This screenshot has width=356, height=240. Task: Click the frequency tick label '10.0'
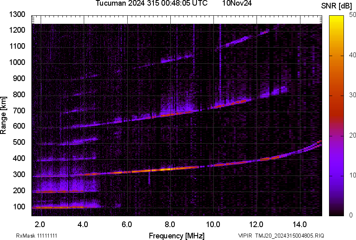[x=213, y=225]
